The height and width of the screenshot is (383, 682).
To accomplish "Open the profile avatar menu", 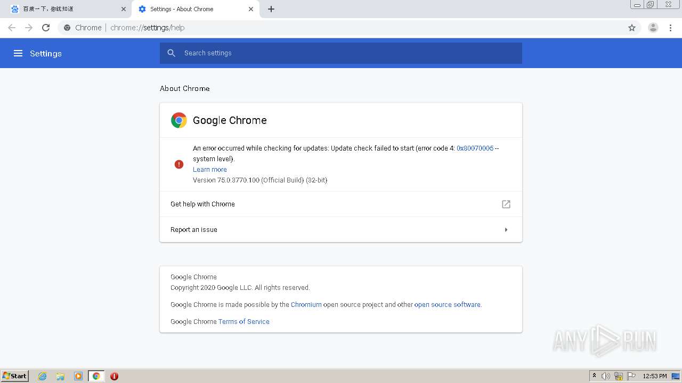I will pos(653,28).
